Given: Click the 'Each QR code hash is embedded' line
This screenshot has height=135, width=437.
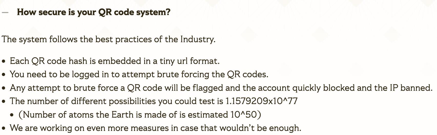Looking at the screenshot, I should [115, 61].
